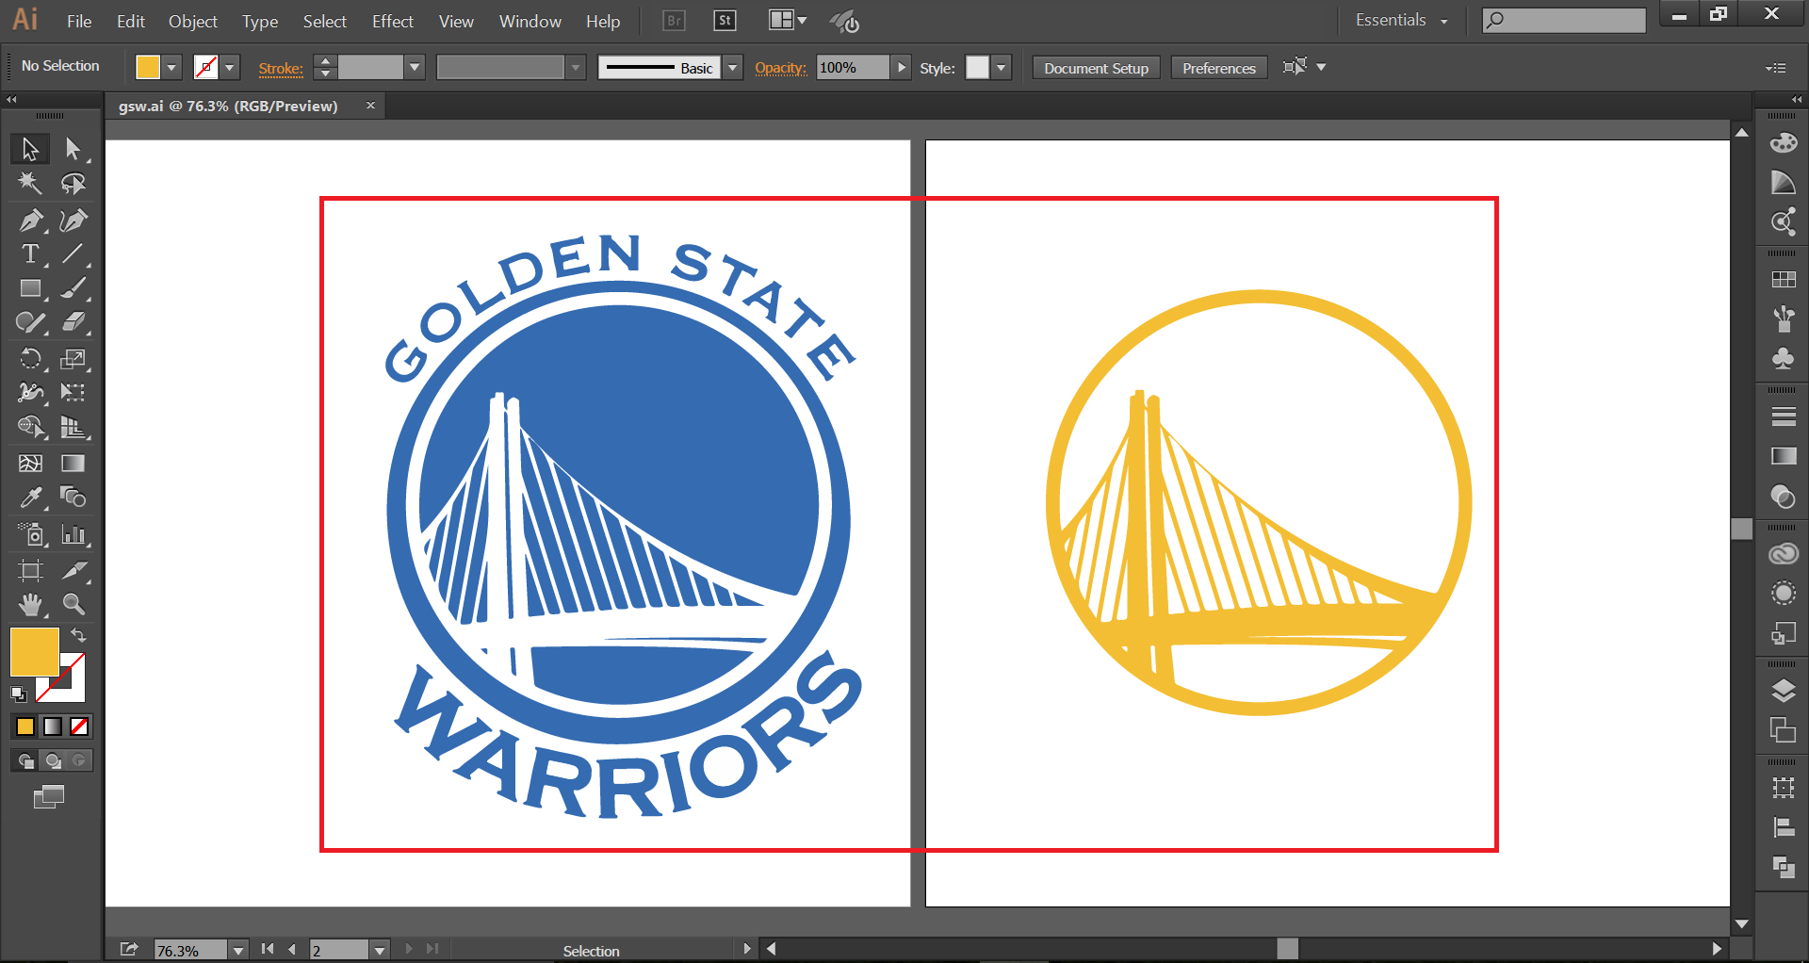Viewport: 1809px width, 963px height.
Task: Open the Stroke panel link
Action: click(x=281, y=69)
